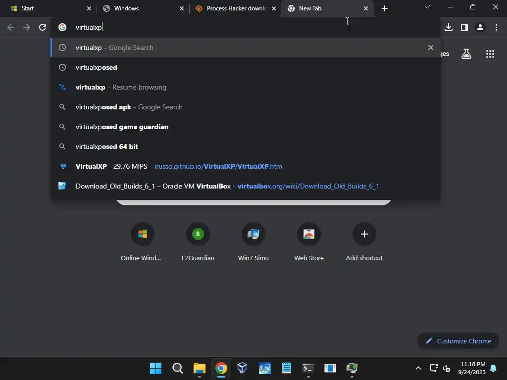
Task: Show hidden system tray icons chevron
Action: (x=418, y=368)
